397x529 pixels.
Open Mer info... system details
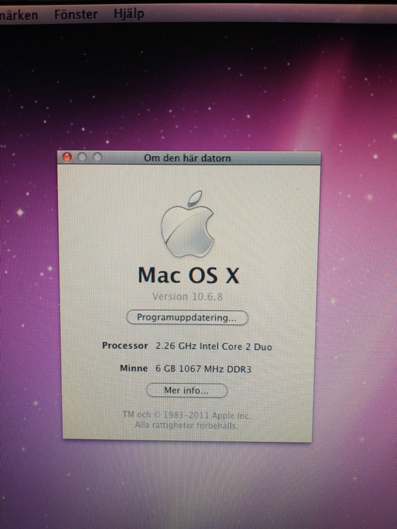(x=186, y=391)
